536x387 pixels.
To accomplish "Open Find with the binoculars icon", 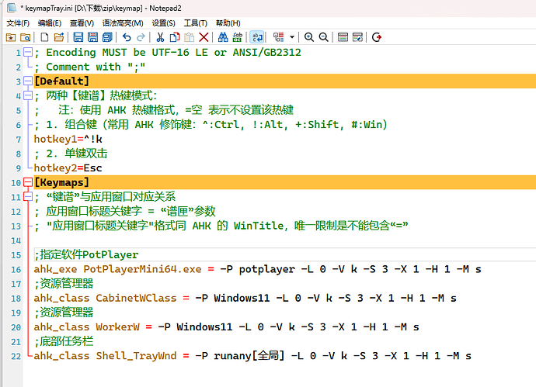I will pos(223,37).
